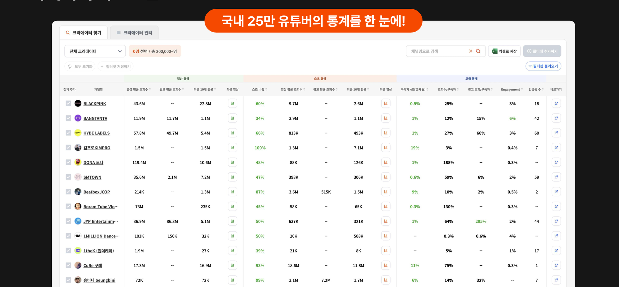Open SMTOWN's Shorts statistics chart
Viewport: 619px width, 287px height.
tap(386, 177)
